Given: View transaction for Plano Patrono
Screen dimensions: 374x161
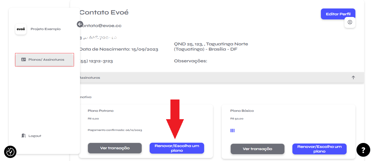Looking at the screenshot, I should [115, 148].
